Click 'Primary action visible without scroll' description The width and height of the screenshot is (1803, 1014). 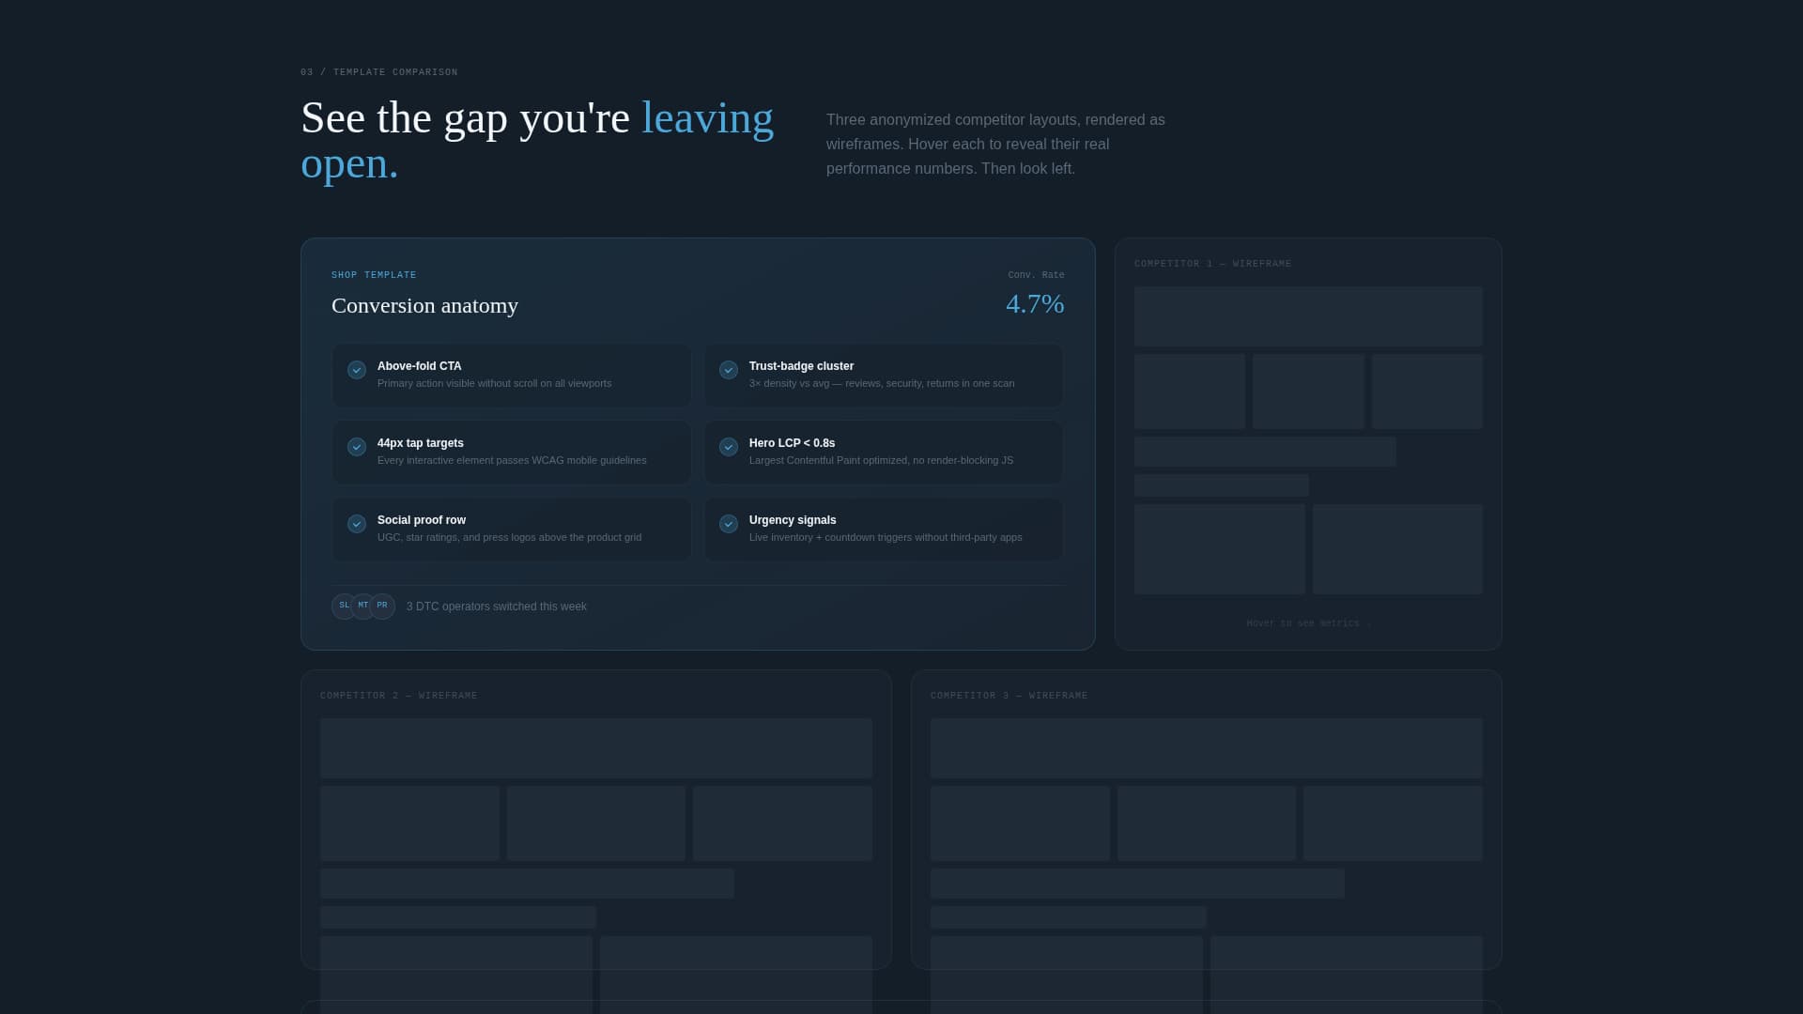point(494,383)
